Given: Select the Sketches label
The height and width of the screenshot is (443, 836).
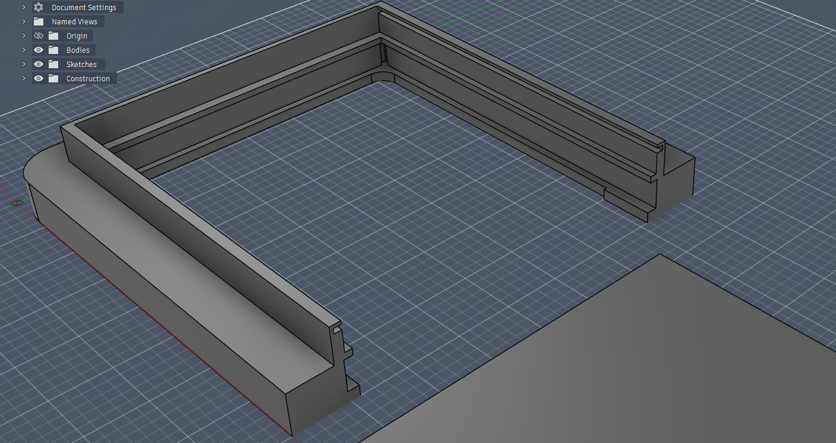Looking at the screenshot, I should [x=81, y=65].
